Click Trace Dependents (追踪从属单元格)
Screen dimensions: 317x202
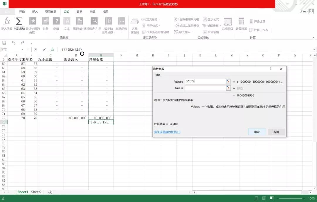pyautogui.click(x=187, y=26)
